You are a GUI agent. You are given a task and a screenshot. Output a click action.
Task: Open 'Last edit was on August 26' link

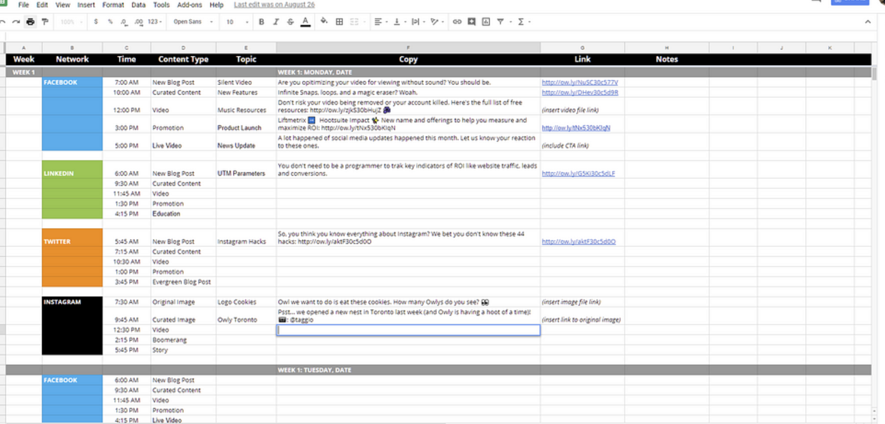[x=274, y=5]
